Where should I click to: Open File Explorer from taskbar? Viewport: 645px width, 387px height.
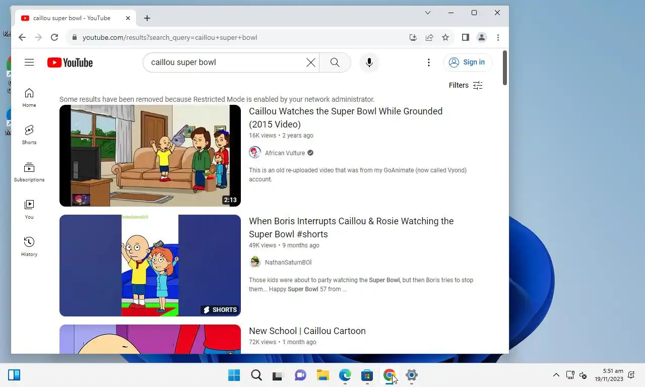(x=323, y=375)
